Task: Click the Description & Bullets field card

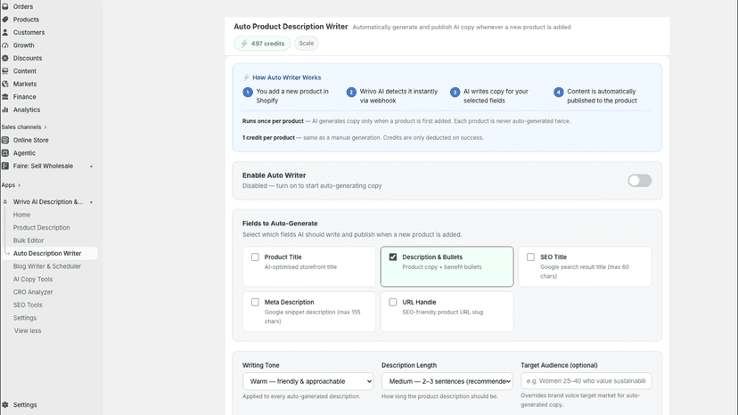Action: click(447, 266)
